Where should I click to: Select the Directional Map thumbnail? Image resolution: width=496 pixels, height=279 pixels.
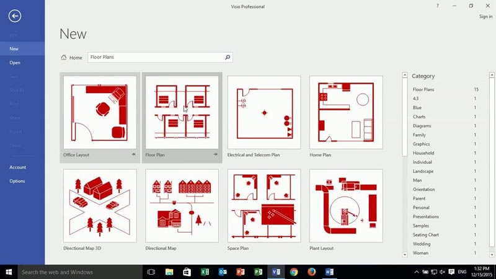pyautogui.click(x=182, y=206)
